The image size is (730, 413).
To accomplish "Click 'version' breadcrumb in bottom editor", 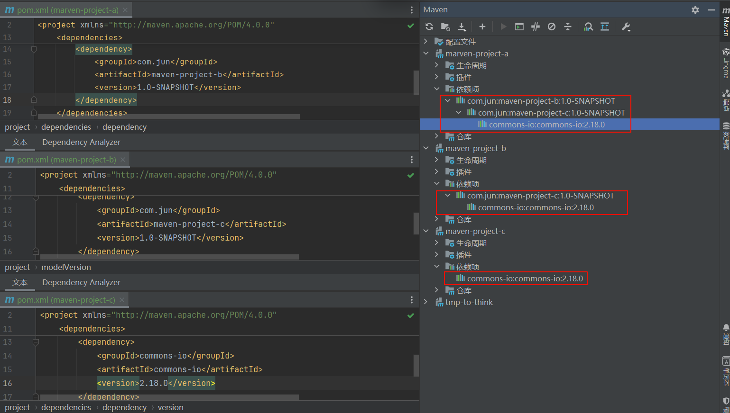I will pos(170,407).
